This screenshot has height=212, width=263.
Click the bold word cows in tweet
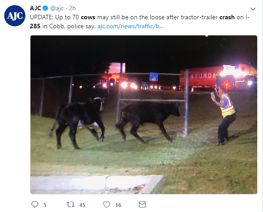tap(88, 17)
